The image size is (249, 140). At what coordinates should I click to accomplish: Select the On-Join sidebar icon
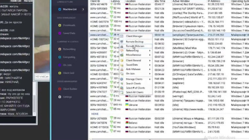(60, 65)
